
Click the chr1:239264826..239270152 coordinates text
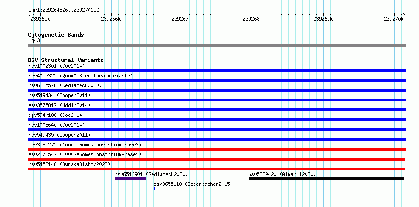click(64, 10)
